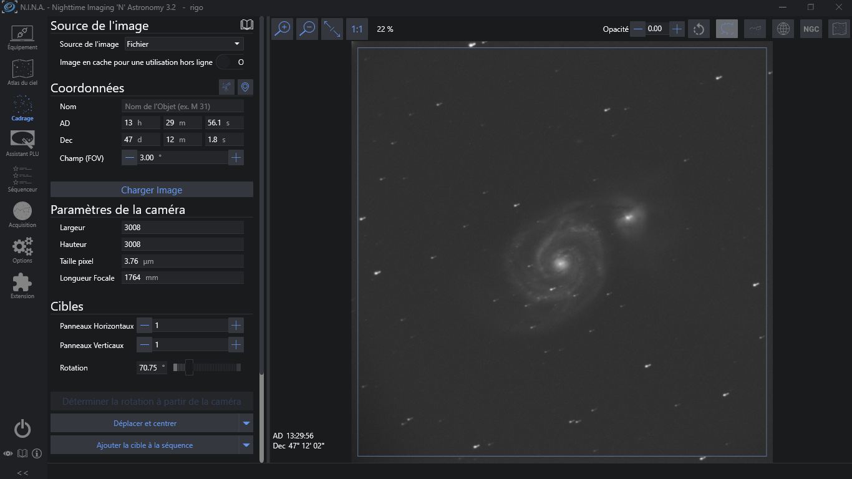
Task: Open the Équipement section in the sidebar
Action: tap(22, 37)
